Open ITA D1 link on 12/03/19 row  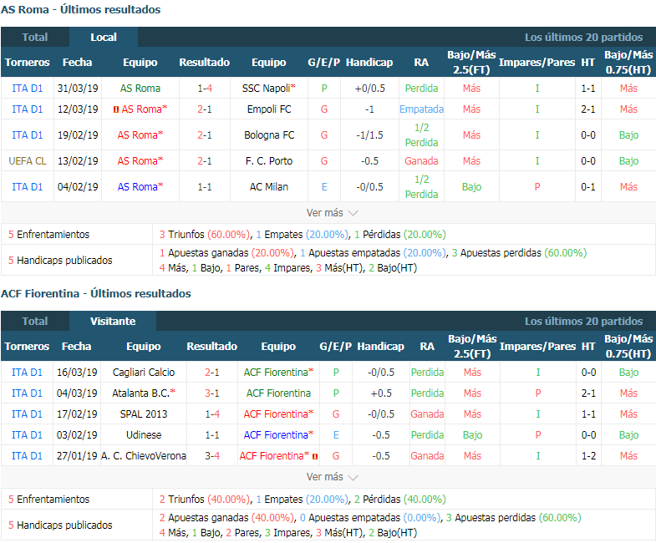point(28,109)
